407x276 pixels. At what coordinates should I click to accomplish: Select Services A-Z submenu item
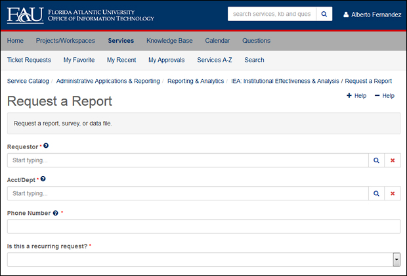pyautogui.click(x=214, y=60)
